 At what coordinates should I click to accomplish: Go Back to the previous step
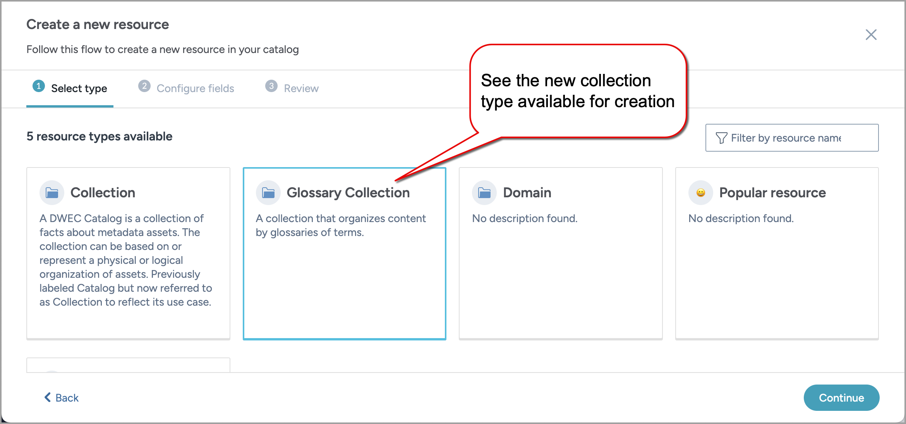(x=61, y=398)
